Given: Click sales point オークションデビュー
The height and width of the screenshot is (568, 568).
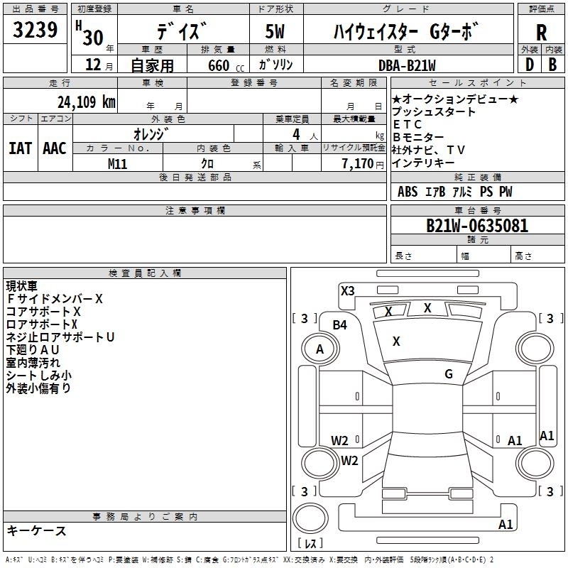Looking at the screenshot, I should point(455,99).
